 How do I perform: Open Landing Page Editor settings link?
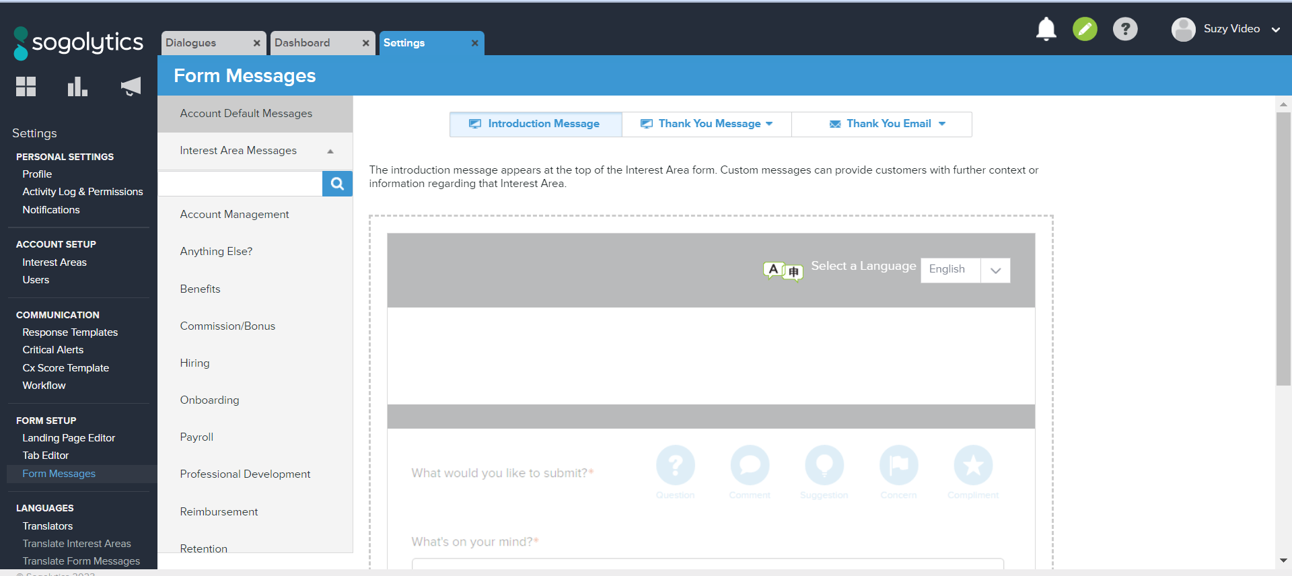click(x=69, y=438)
